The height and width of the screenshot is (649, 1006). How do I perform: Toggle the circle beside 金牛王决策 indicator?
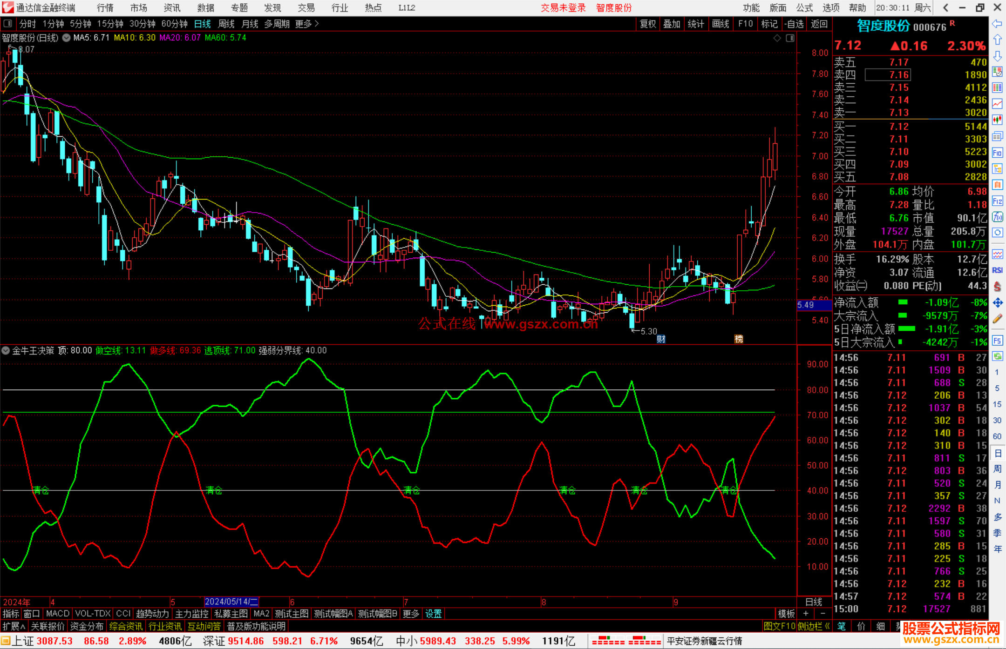point(6,350)
